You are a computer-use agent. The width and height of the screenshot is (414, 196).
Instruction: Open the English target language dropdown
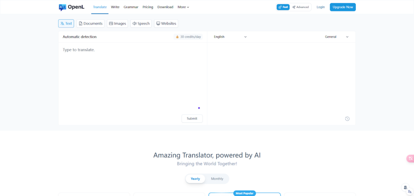pyautogui.click(x=230, y=37)
